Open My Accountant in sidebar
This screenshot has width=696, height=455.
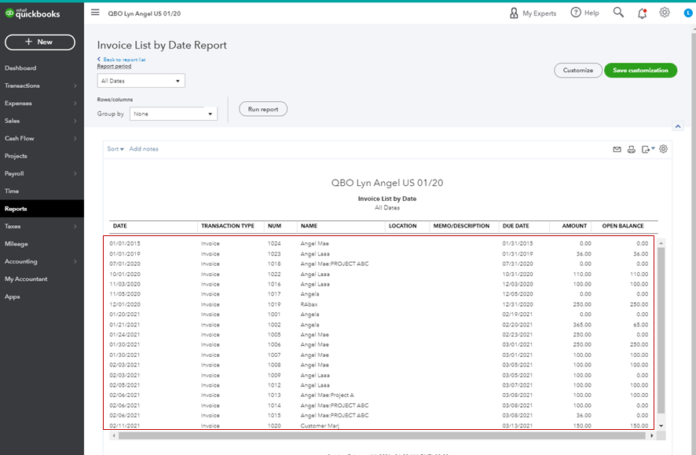pyautogui.click(x=26, y=279)
